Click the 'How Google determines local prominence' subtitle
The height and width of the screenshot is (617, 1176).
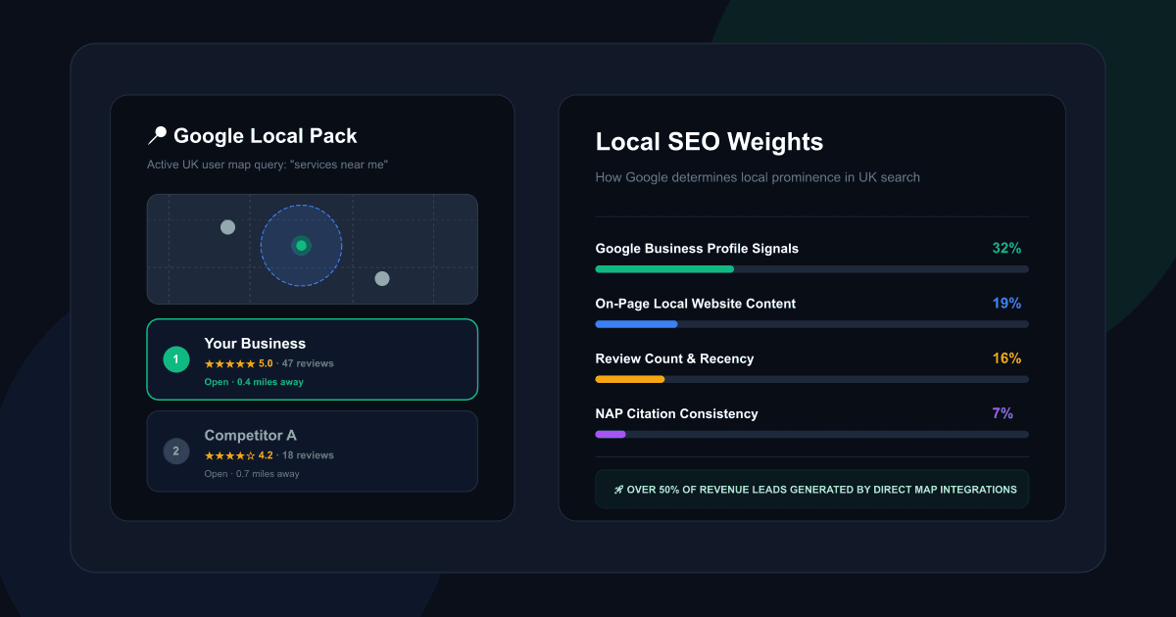pyautogui.click(x=758, y=177)
